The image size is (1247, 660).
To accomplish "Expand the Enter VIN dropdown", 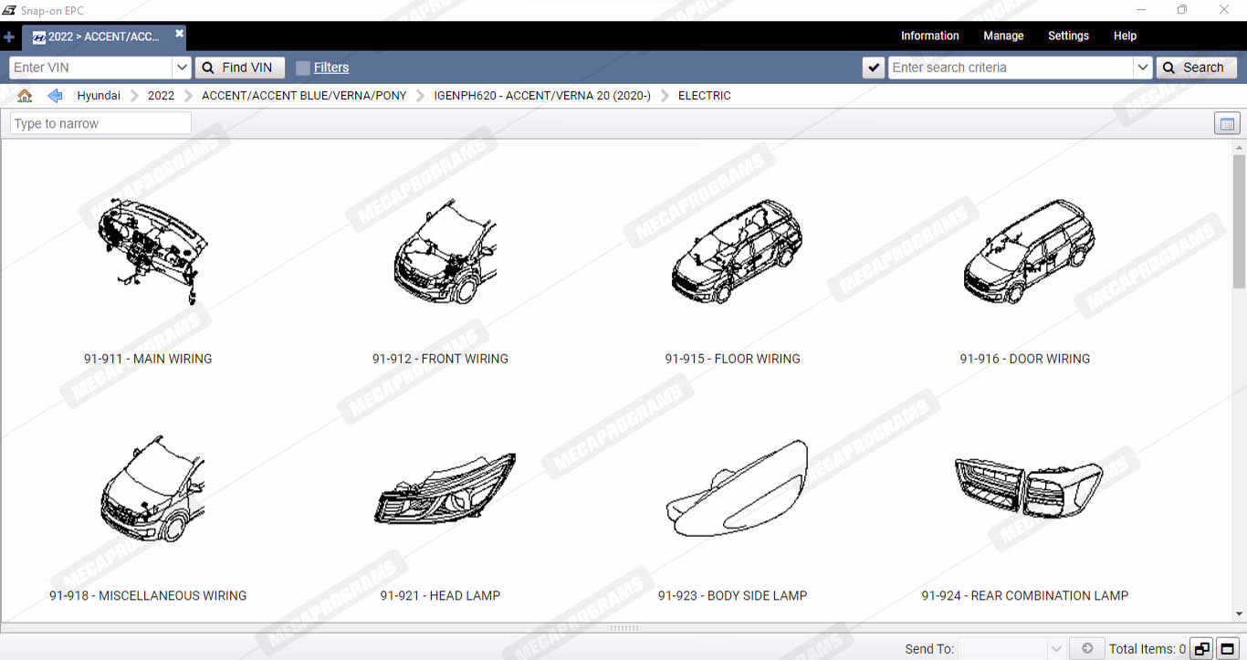I will tap(181, 68).
